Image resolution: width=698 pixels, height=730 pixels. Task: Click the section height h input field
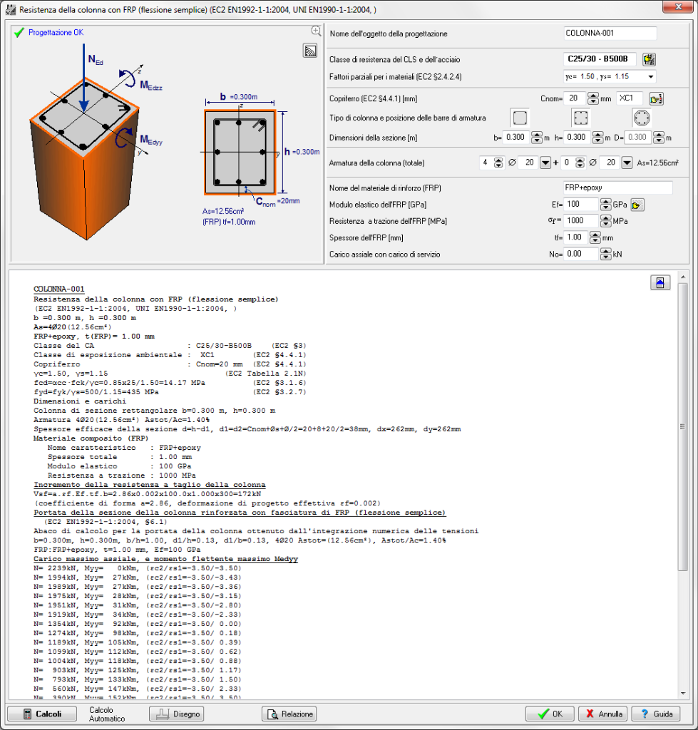coord(578,138)
